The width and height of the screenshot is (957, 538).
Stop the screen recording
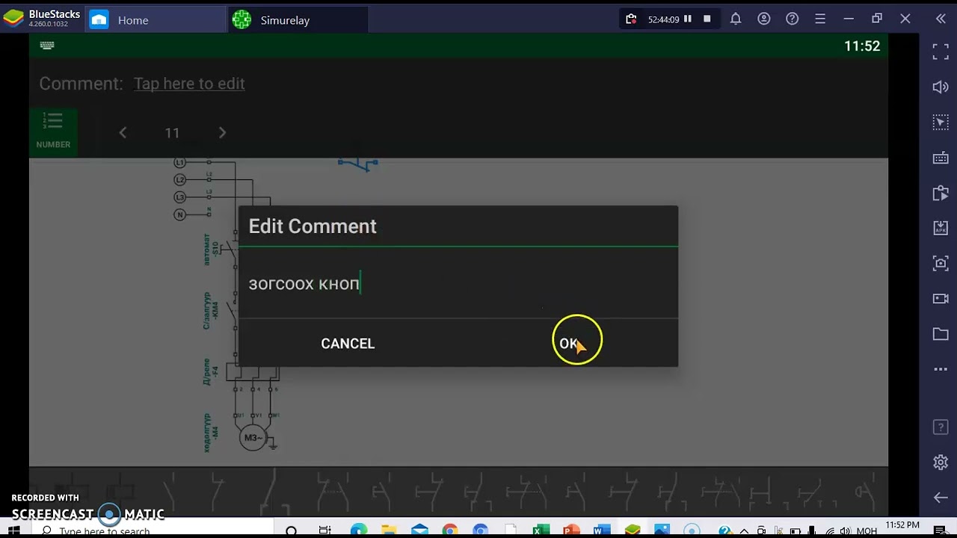click(x=707, y=19)
